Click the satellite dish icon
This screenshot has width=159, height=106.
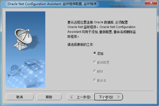[x=23, y=40]
